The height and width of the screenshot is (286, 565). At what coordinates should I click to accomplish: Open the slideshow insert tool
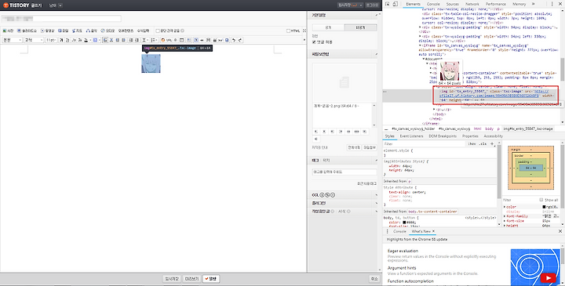click(x=27, y=31)
